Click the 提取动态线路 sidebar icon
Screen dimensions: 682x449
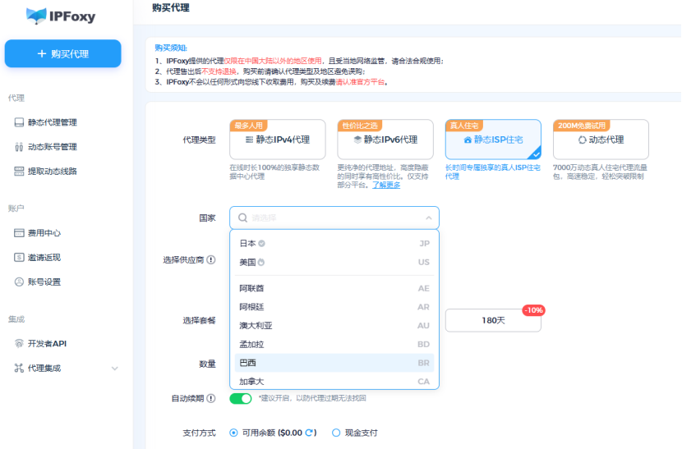click(19, 172)
